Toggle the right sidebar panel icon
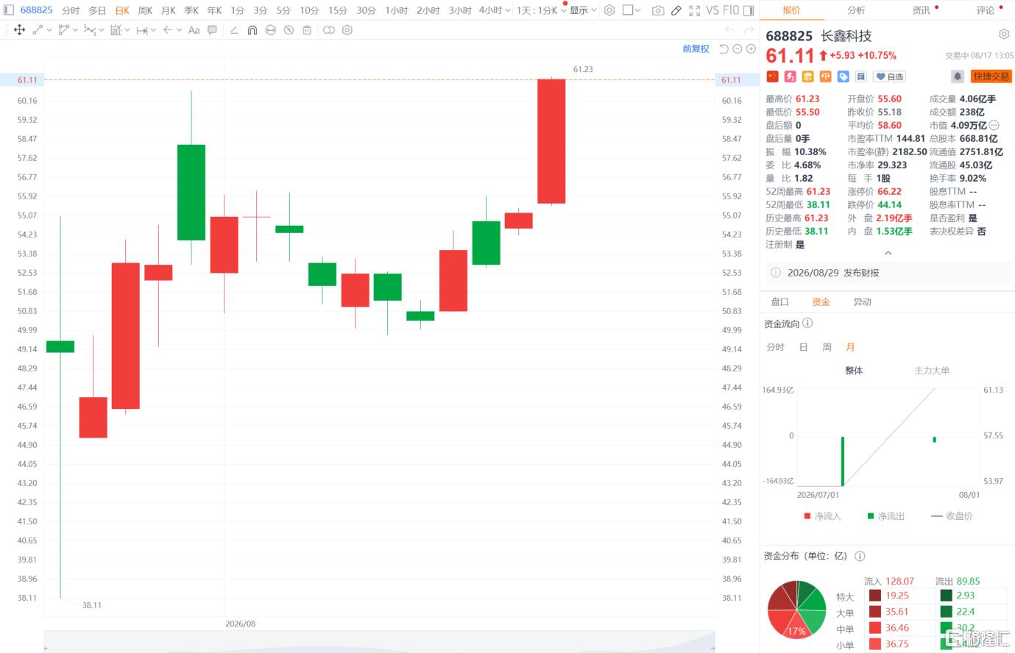The height and width of the screenshot is (653, 1015). [749, 10]
